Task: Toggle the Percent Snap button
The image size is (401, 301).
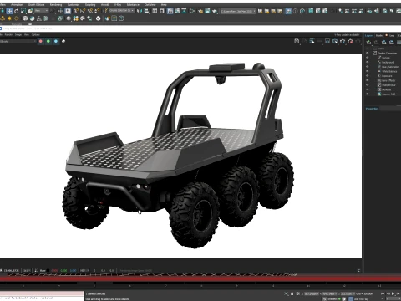Action: coord(90,11)
